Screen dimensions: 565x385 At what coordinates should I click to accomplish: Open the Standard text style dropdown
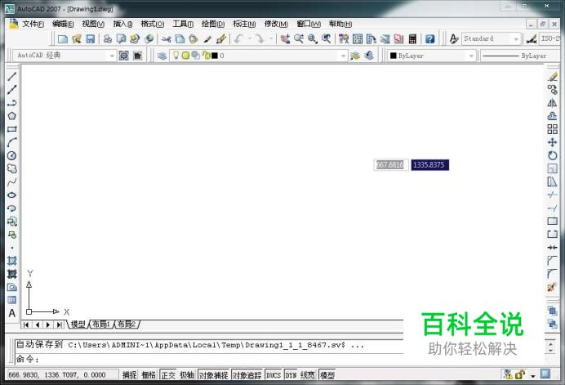click(516, 38)
